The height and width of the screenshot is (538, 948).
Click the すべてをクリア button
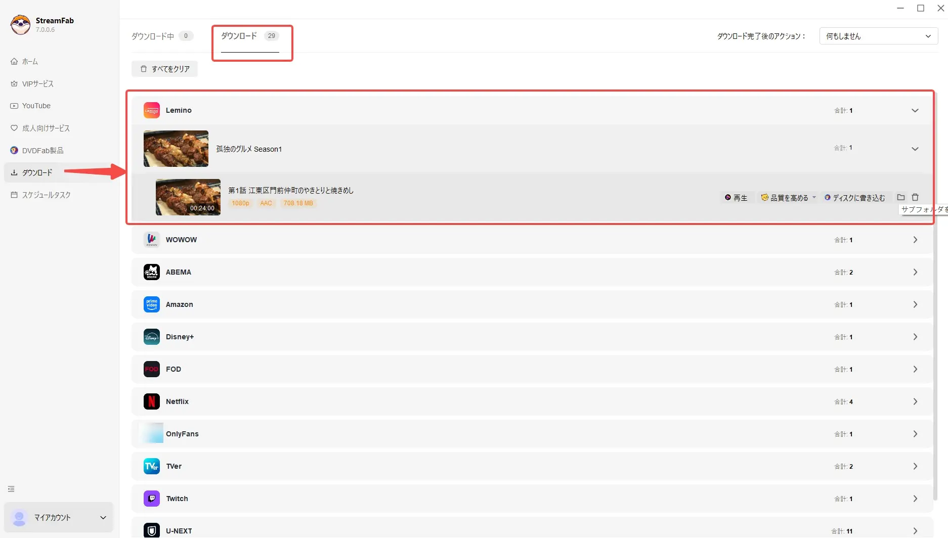pyautogui.click(x=164, y=69)
